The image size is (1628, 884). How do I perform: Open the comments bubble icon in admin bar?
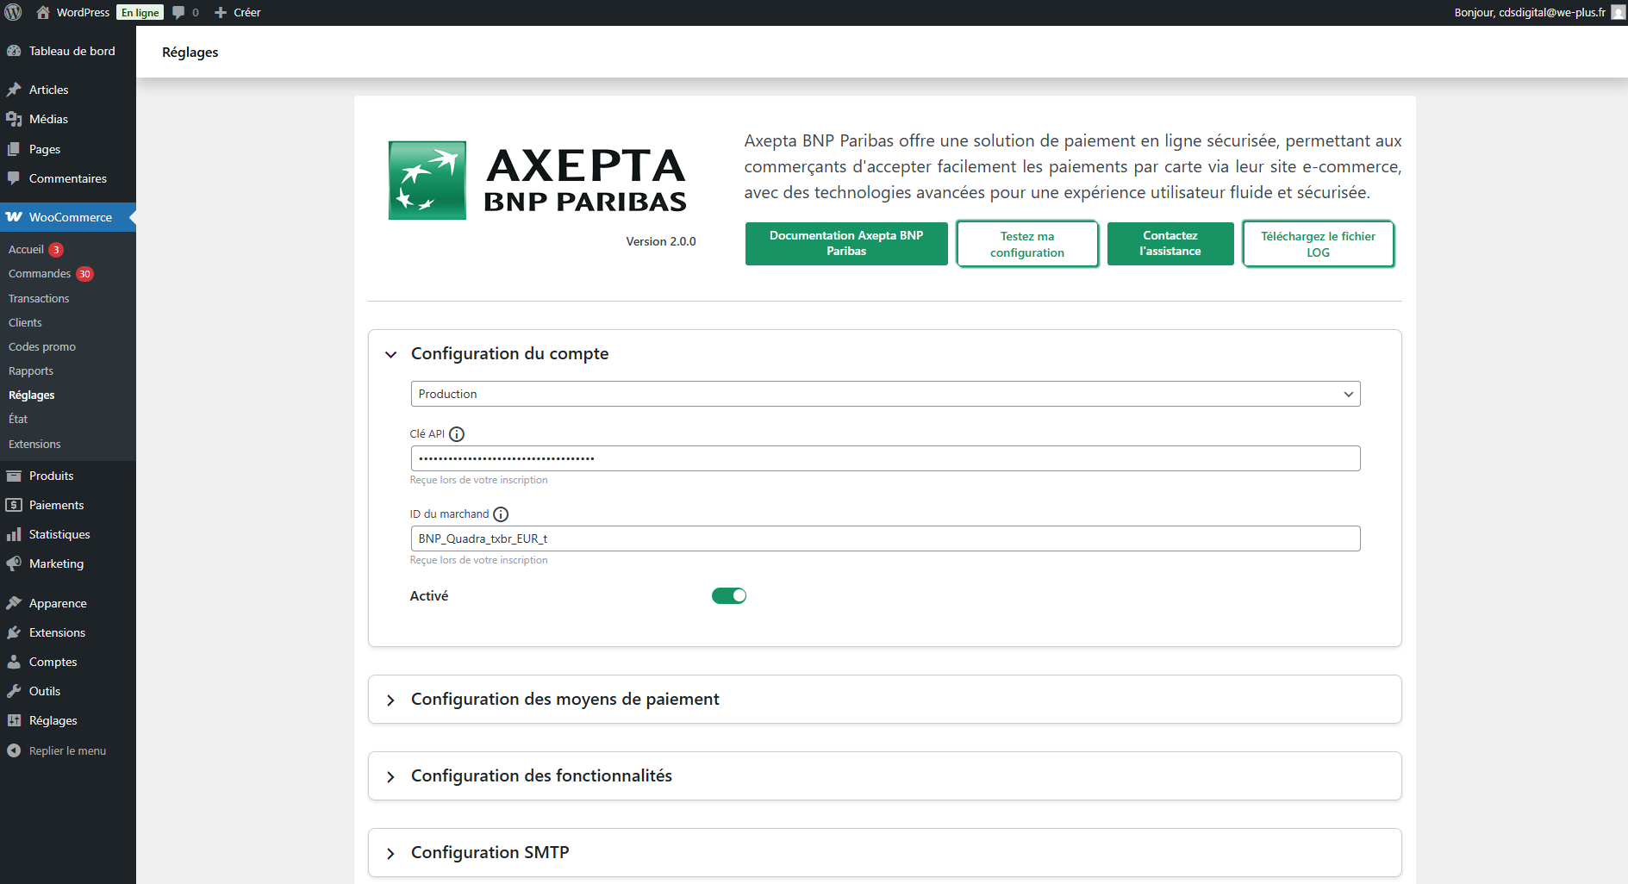pyautogui.click(x=179, y=12)
